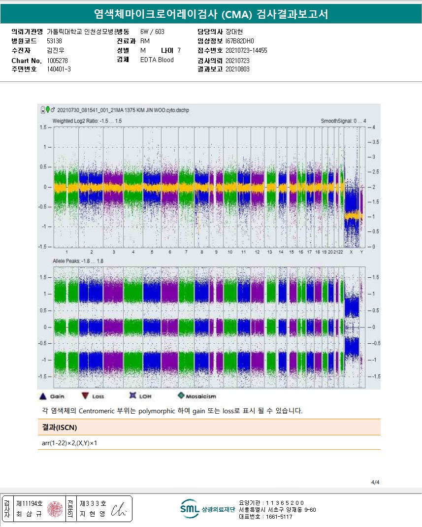Image resolution: width=422 pixels, height=527 pixels.
Task: Select the report title 염색체마이크로어레이검사 (CMA) 검사결과보고서
Action: pos(211,14)
